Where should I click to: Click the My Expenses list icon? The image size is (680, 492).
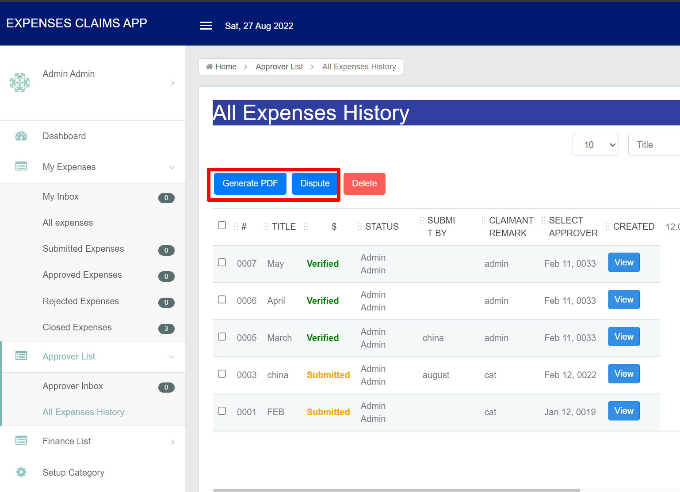21,167
